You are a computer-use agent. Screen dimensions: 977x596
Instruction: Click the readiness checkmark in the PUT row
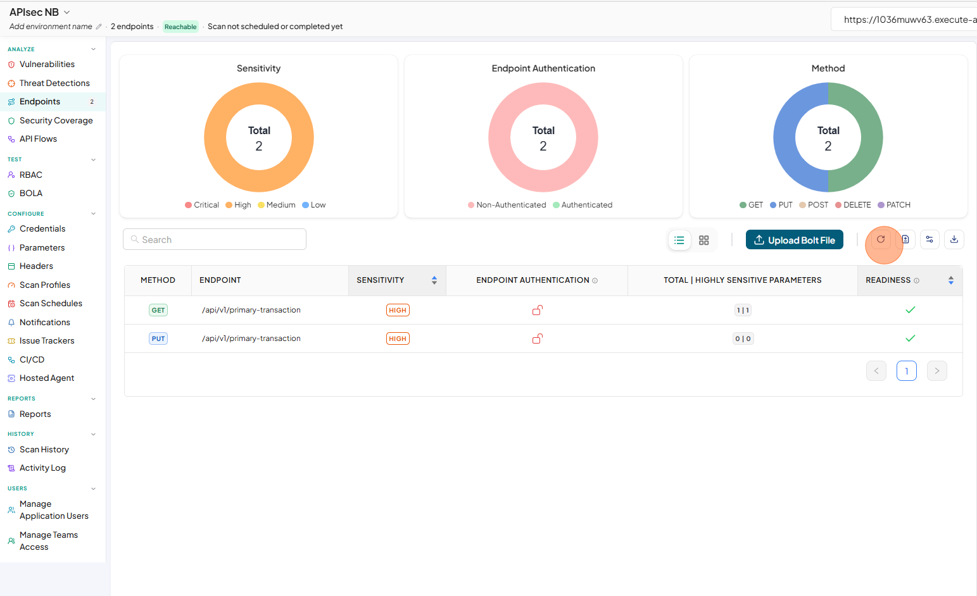tap(911, 338)
